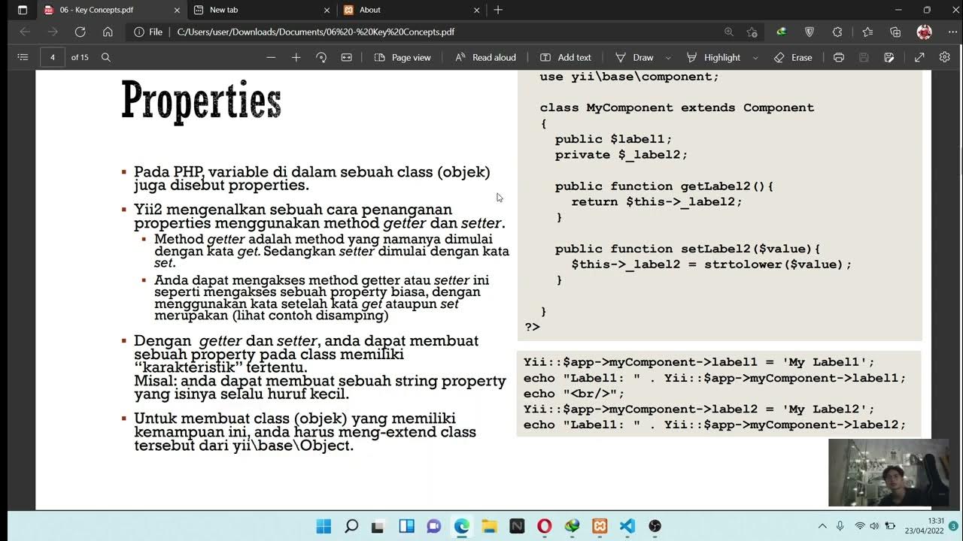Switch to the About tab
The image size is (963, 541).
(411, 10)
